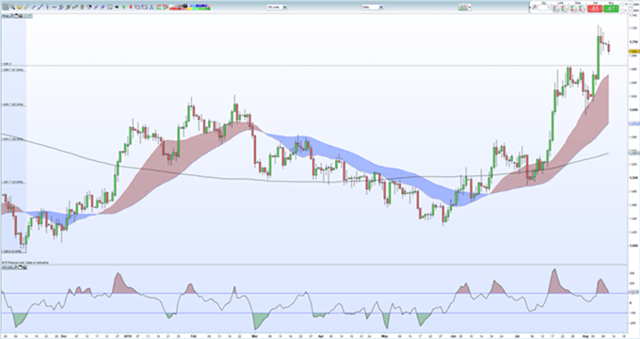The height and width of the screenshot is (339, 640).
Task: Click the wrench icon on the CCI indicator panel
Action: point(16,267)
